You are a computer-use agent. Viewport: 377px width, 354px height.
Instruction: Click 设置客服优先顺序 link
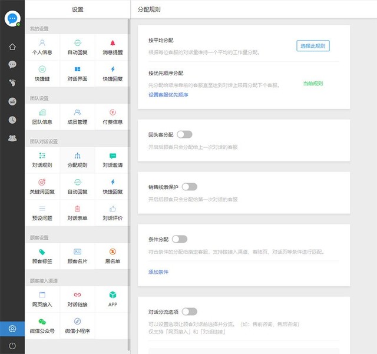pyautogui.click(x=168, y=95)
